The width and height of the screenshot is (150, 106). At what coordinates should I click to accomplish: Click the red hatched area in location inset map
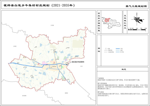107,20
